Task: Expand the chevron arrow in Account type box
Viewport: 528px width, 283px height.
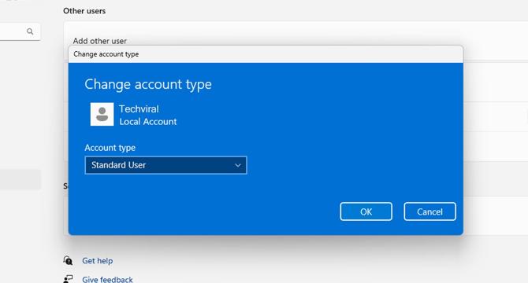Action: [x=238, y=165]
